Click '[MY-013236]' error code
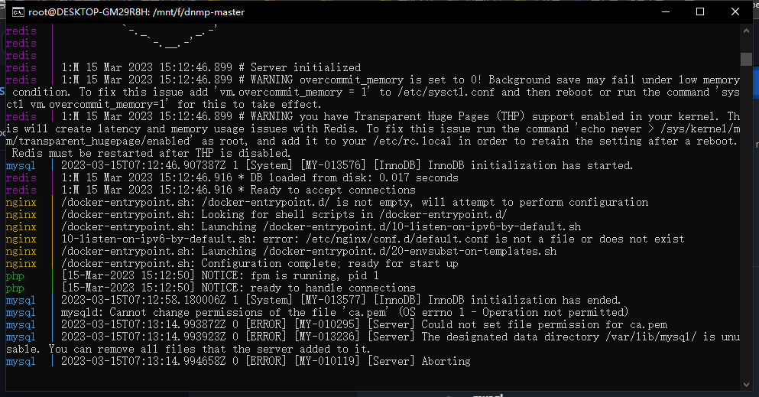 [326, 337]
